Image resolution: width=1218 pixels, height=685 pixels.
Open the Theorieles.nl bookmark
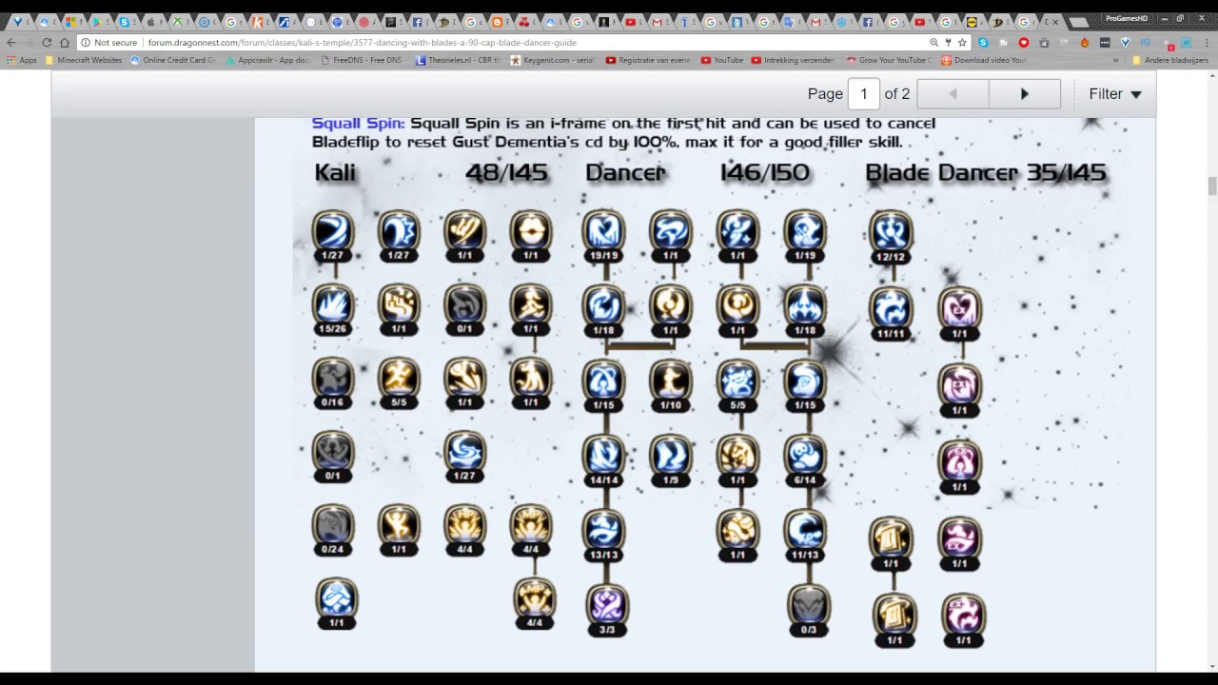click(x=458, y=60)
